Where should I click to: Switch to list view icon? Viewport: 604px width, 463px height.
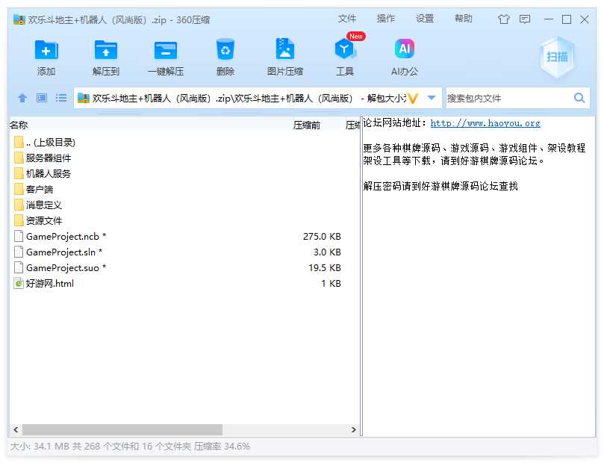coord(61,98)
